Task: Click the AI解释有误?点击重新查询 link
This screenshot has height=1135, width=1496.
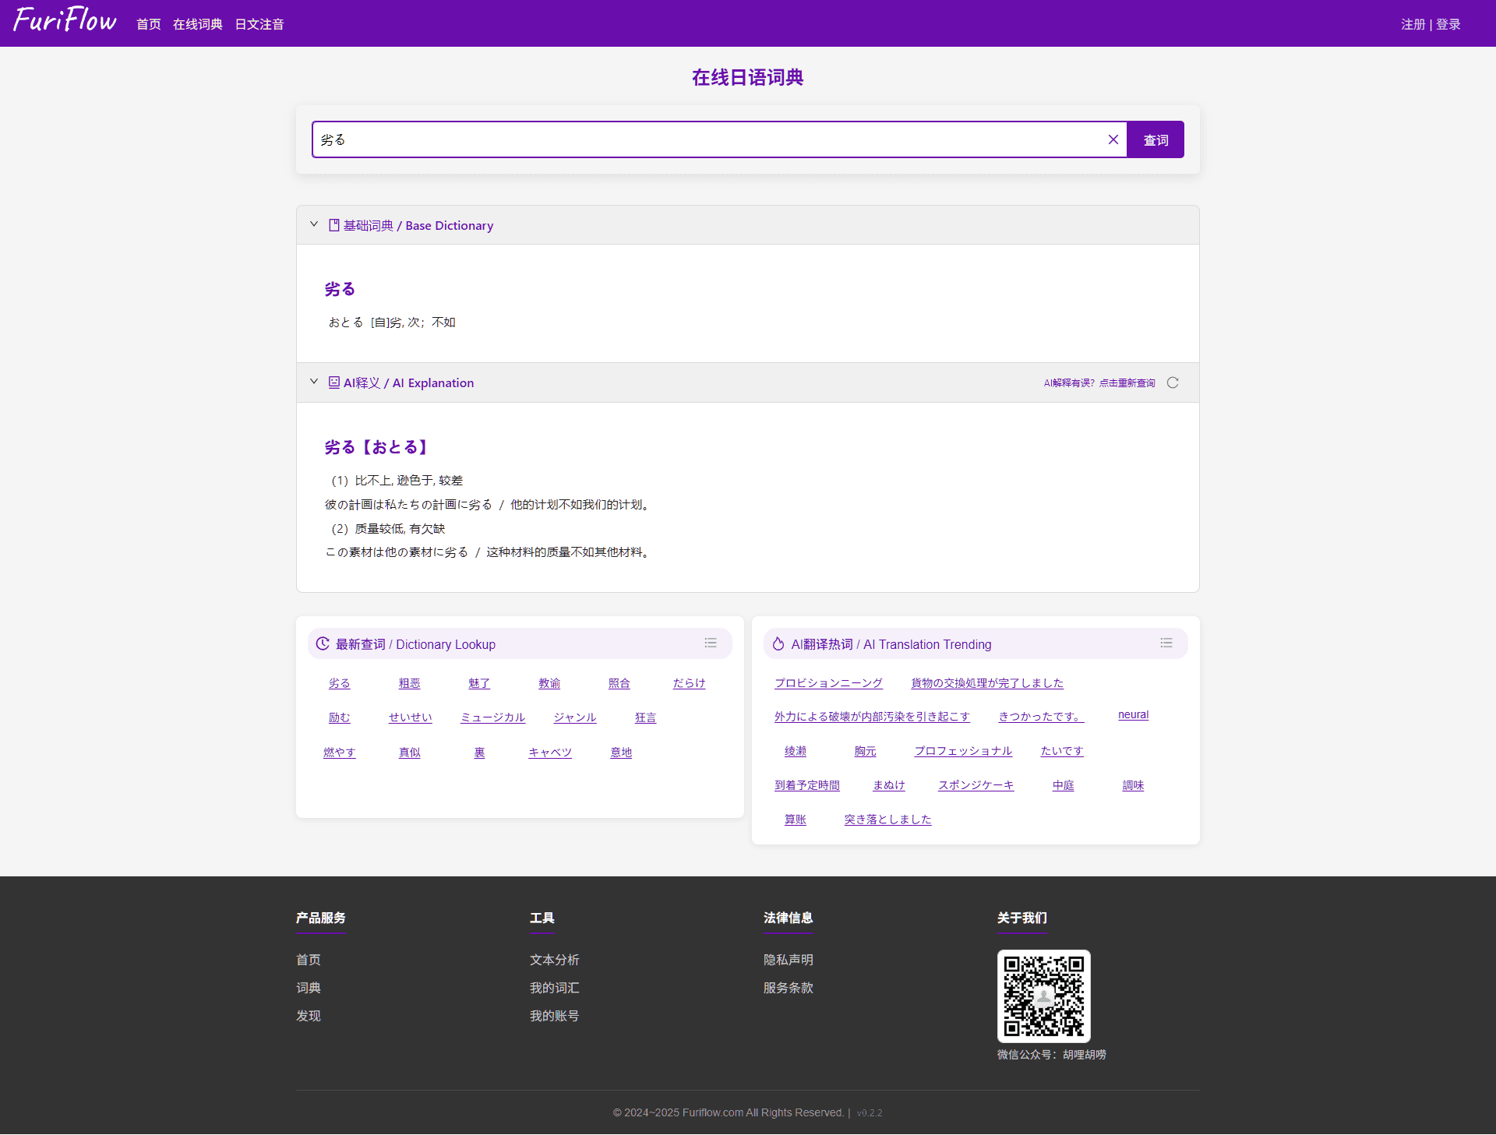Action: tap(1099, 382)
